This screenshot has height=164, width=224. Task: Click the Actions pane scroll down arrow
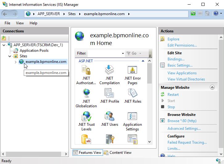[221, 154]
